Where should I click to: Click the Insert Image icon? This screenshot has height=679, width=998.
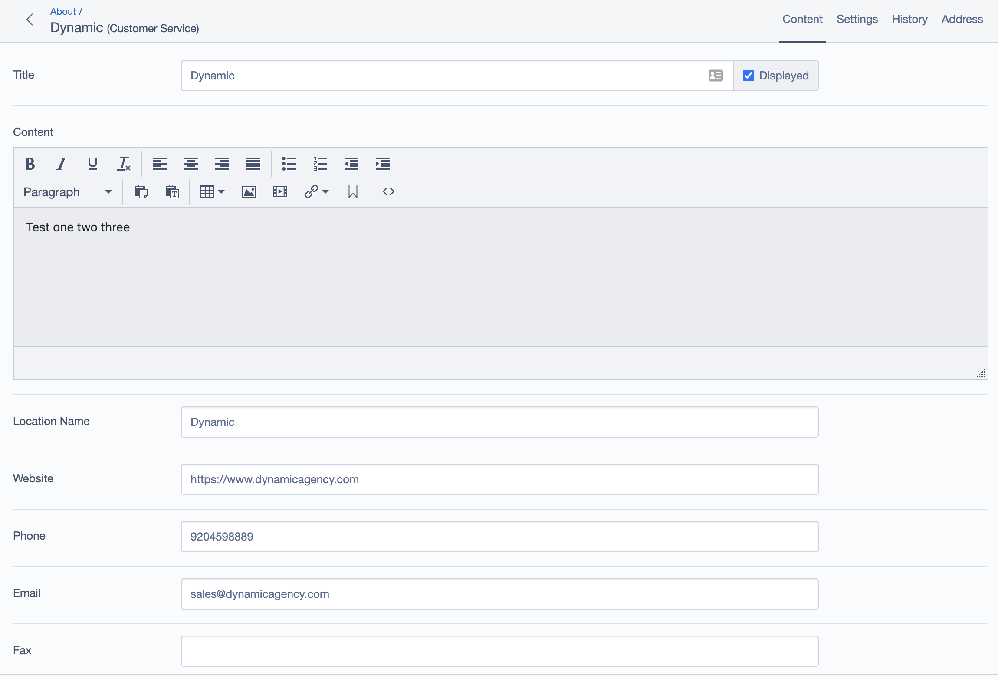[249, 192]
